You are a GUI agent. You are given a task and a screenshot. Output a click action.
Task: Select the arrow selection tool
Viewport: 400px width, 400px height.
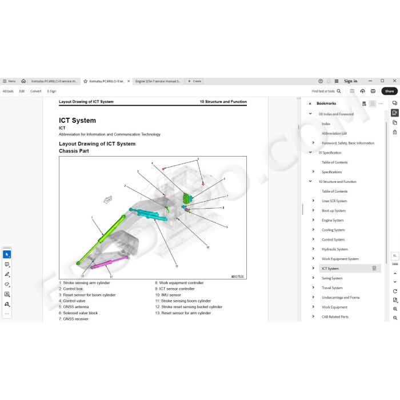(x=7, y=254)
